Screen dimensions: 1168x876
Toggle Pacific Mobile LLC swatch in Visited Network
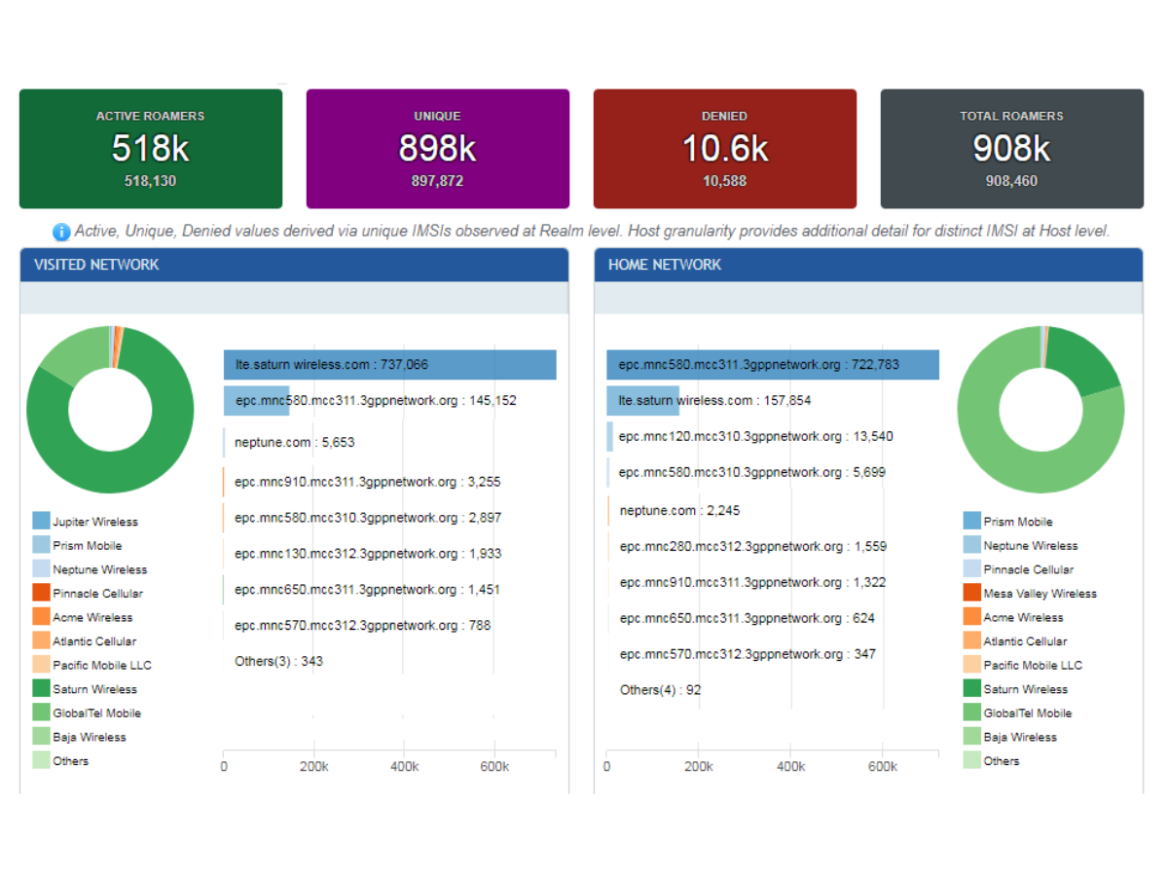[x=41, y=665]
